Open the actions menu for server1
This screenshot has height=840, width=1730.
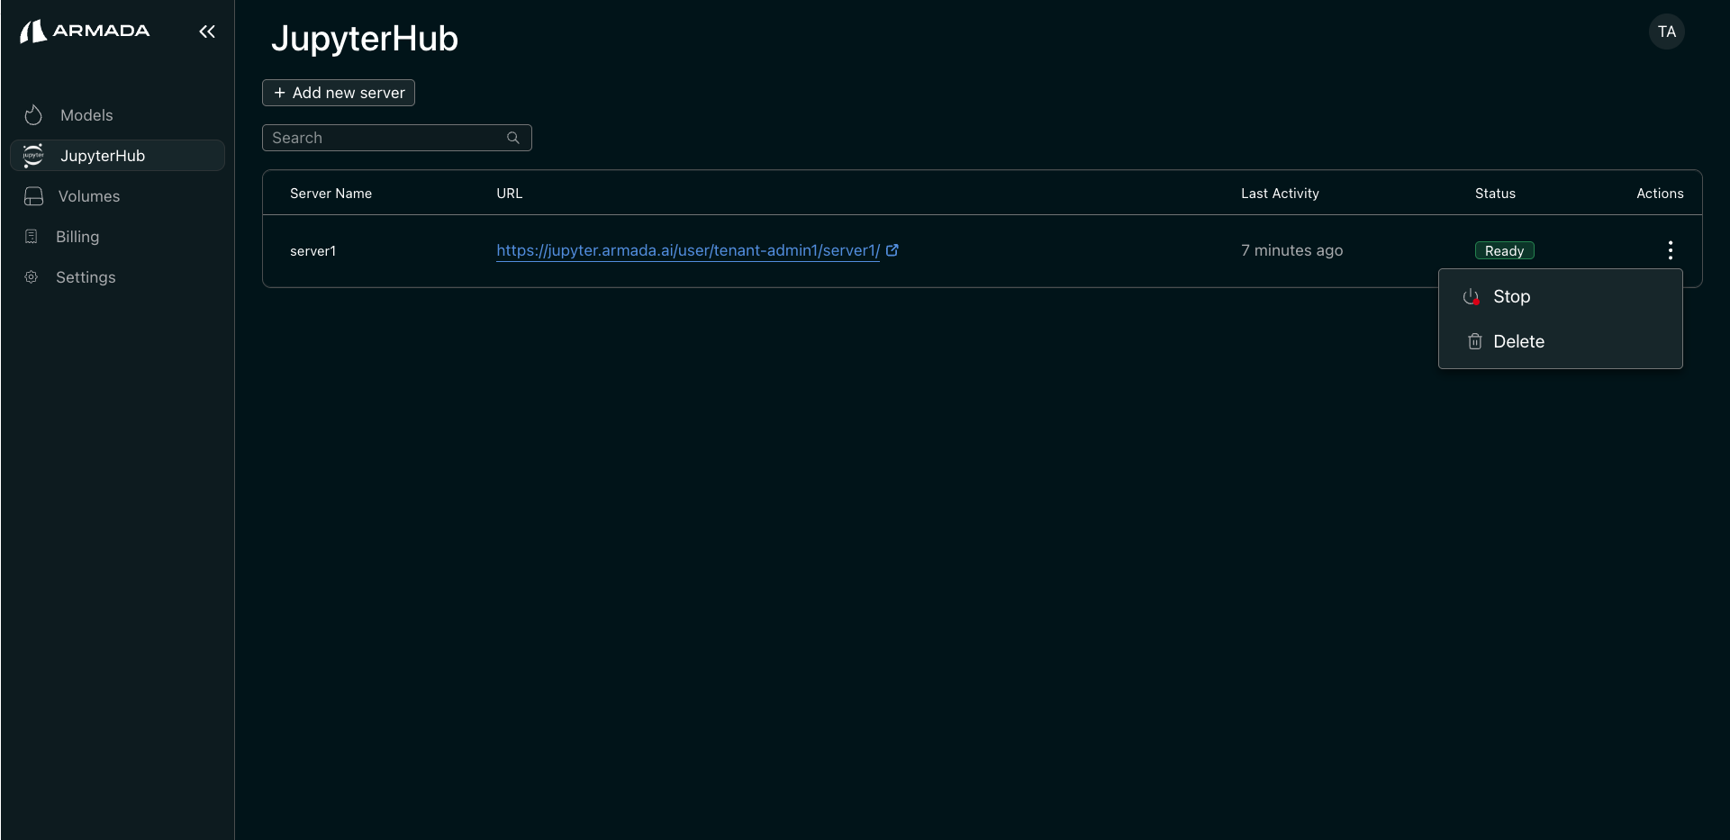1671,249
